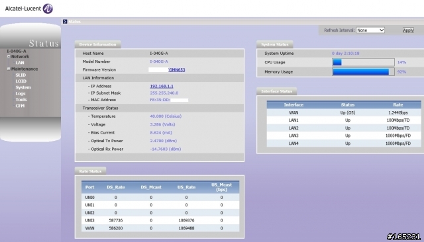Click the WAN US_Rate value 1069488
Screen dimensions: 424x242
(186, 228)
